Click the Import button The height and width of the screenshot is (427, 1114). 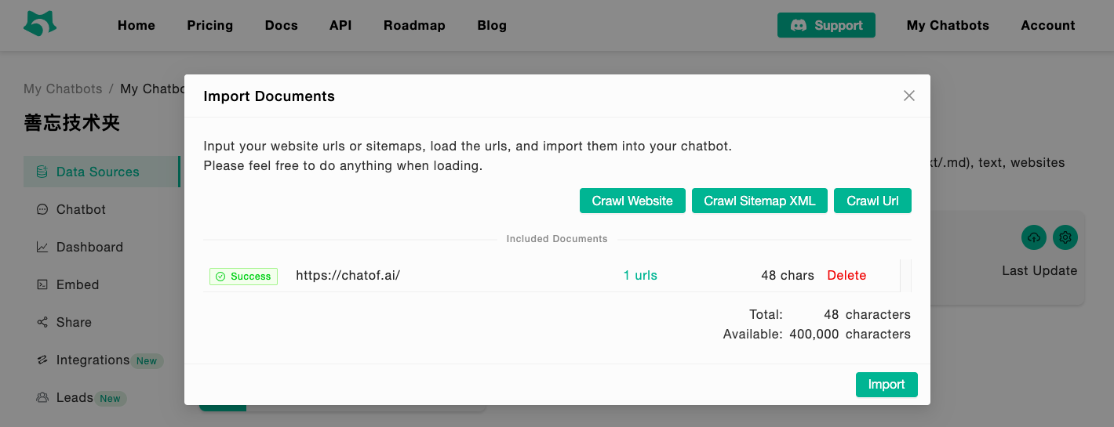[x=886, y=384]
